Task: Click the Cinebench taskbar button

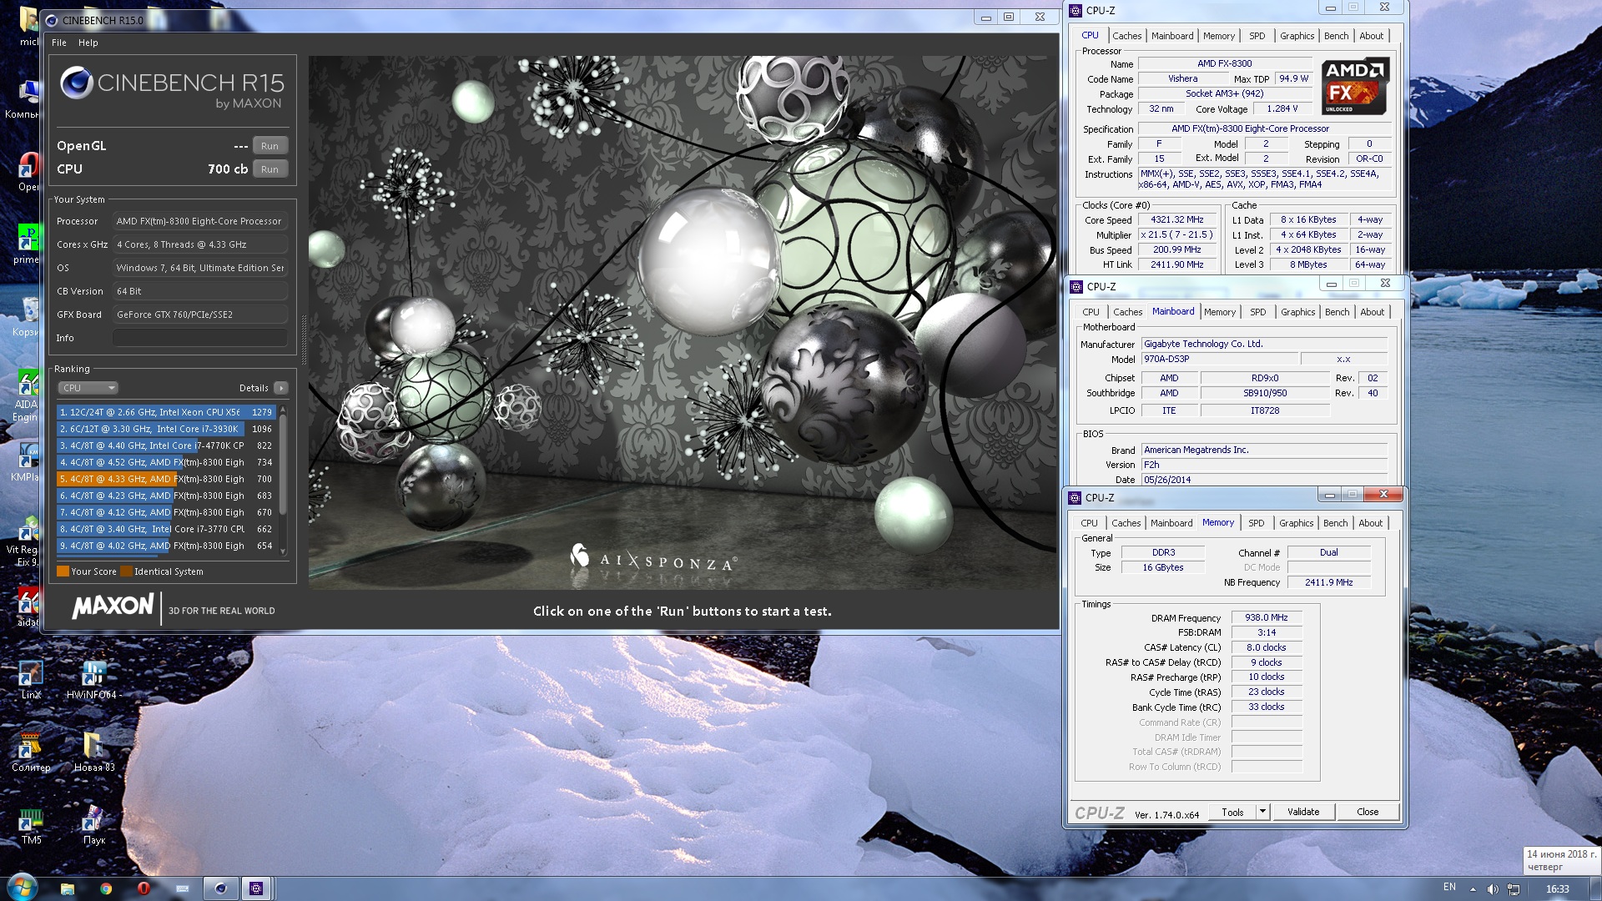Action: [220, 888]
